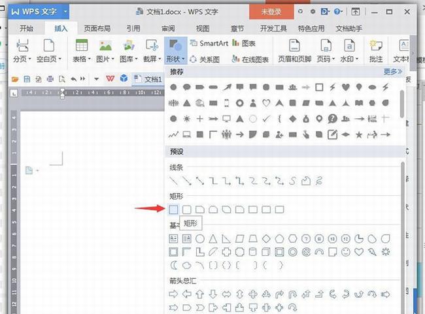The image size is (425, 314).
Task: Switch to the 引用 tab
Action: (133, 29)
